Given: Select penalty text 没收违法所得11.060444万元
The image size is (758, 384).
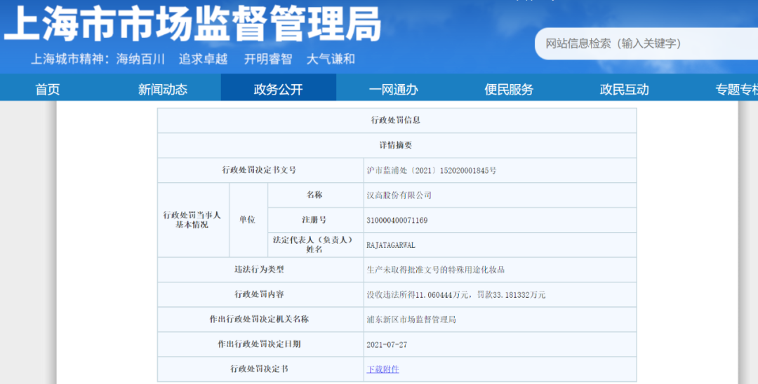Looking at the screenshot, I should [x=418, y=295].
